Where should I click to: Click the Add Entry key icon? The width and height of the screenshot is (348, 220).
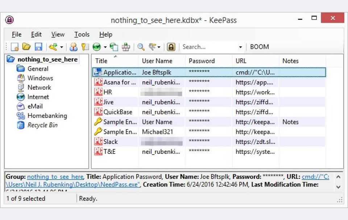click(x=53, y=47)
